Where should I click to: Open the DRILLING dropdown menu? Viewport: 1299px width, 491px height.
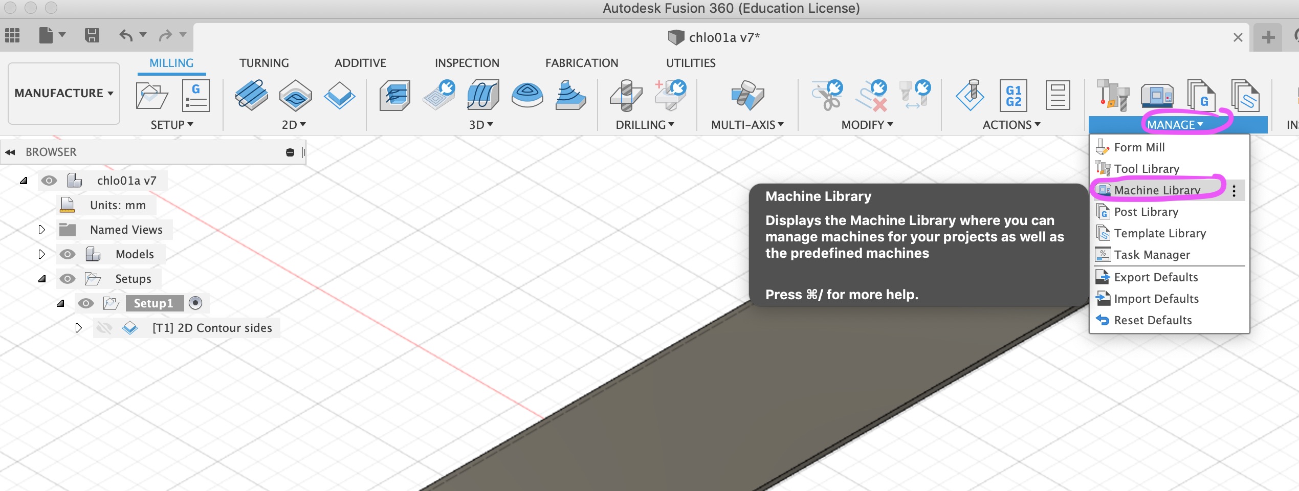pos(645,125)
